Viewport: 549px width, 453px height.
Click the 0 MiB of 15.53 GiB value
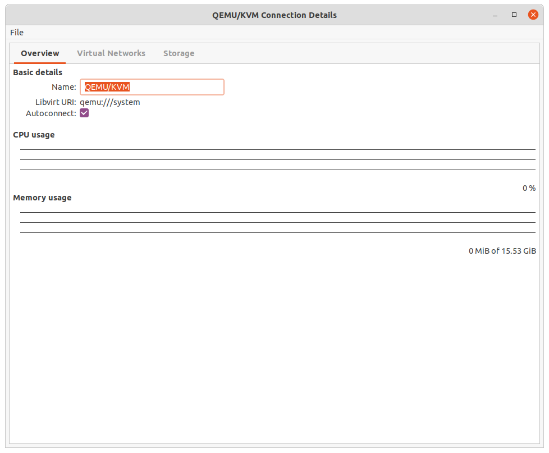502,251
